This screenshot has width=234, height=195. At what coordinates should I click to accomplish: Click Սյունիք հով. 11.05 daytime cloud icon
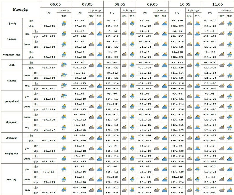(x=230, y=190)
